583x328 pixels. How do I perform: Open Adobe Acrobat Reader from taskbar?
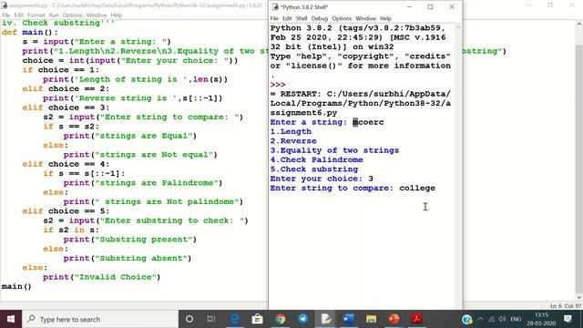(x=416, y=319)
